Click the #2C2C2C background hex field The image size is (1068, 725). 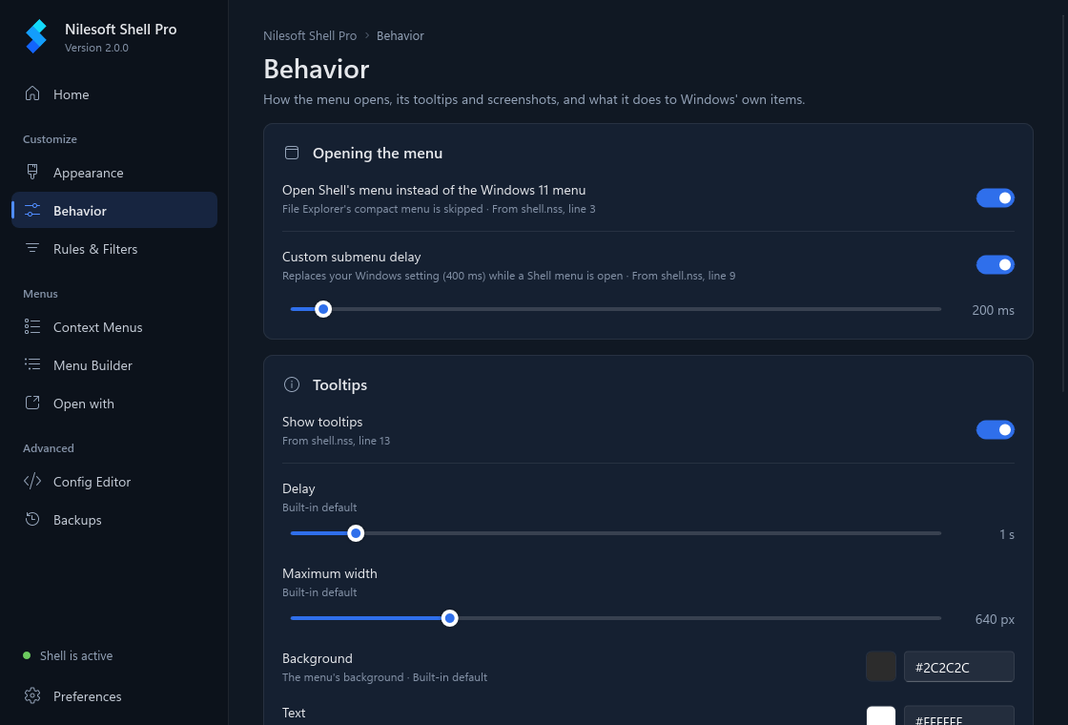coord(959,667)
